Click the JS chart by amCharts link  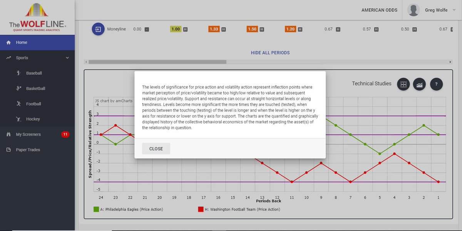point(114,101)
